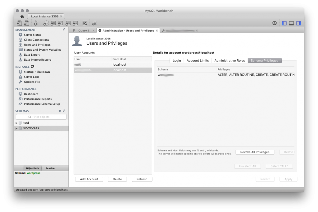Expand the Schemas panel arrow

pos(64,111)
